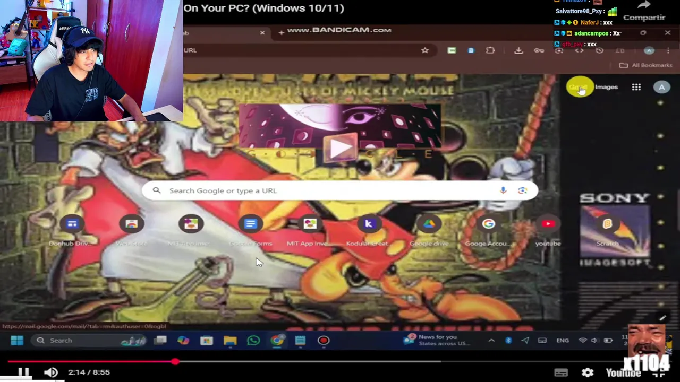Customize Chrome with the pencil icon
This screenshot has width=680, height=382.
[x=662, y=317]
